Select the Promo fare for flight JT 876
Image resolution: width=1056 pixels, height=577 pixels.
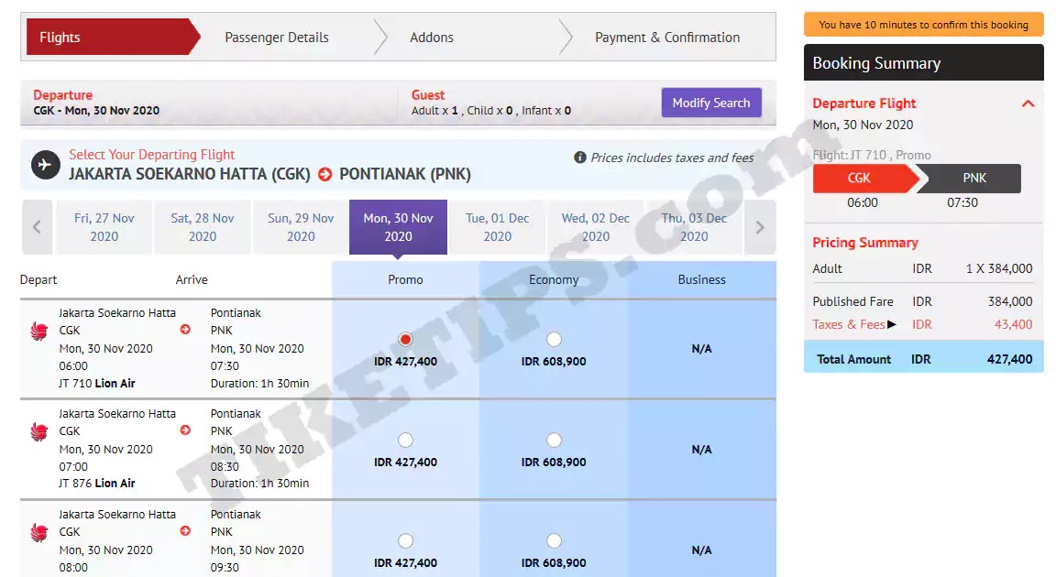(405, 440)
